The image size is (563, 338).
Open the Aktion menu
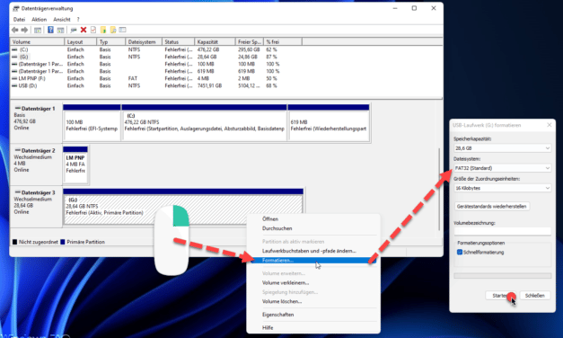(39, 20)
